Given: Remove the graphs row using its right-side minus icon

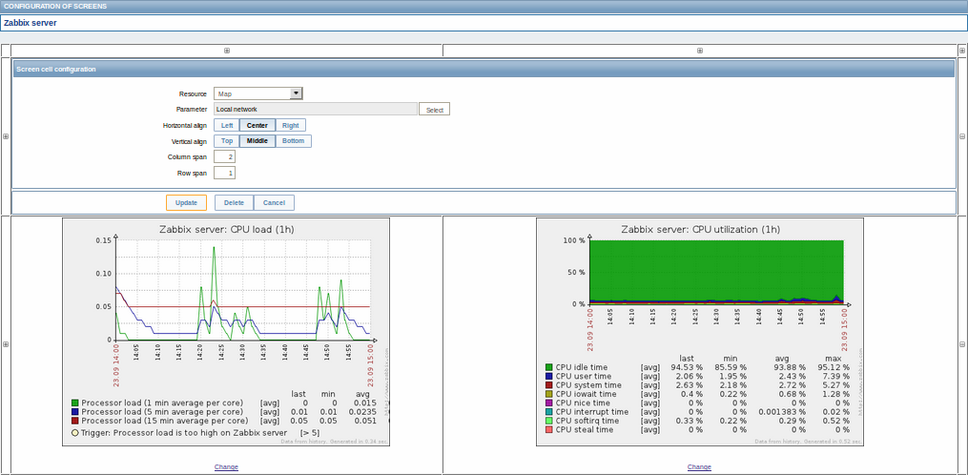Looking at the screenshot, I should (x=962, y=344).
